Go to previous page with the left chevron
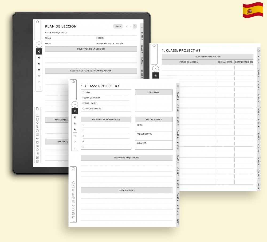The width and height of the screenshot is (267, 242). tap(127, 26)
